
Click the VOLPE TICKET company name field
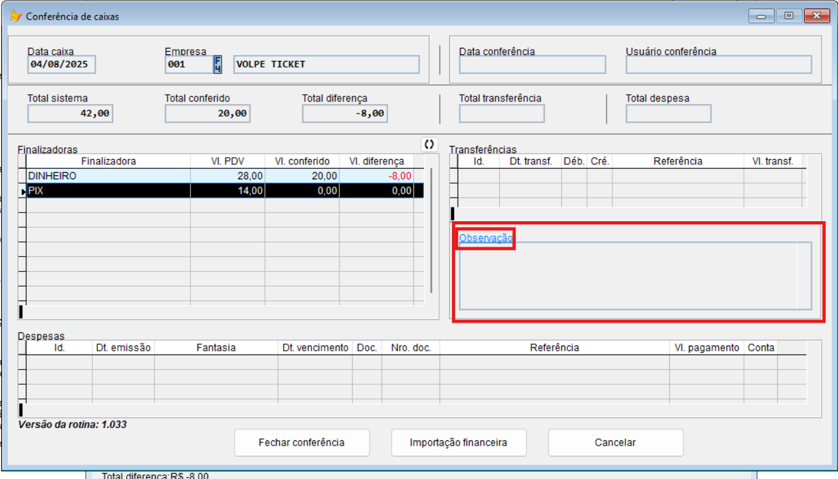326,64
